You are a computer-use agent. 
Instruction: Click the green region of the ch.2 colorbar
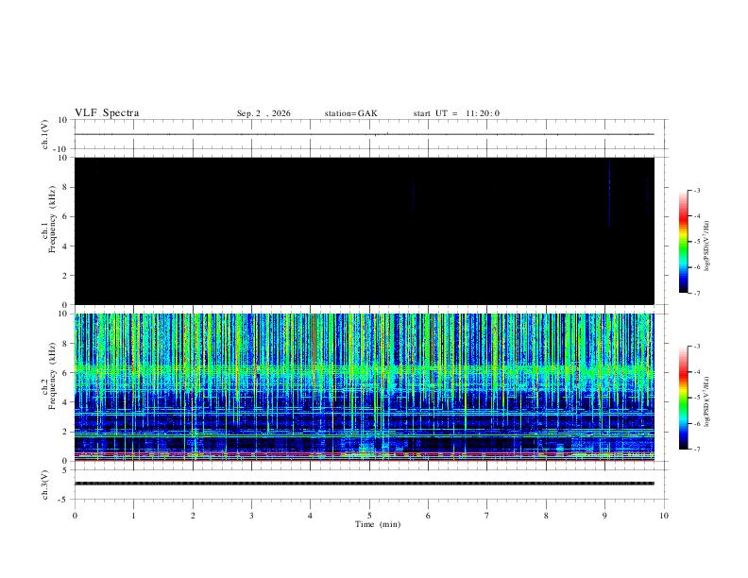pyautogui.click(x=684, y=399)
